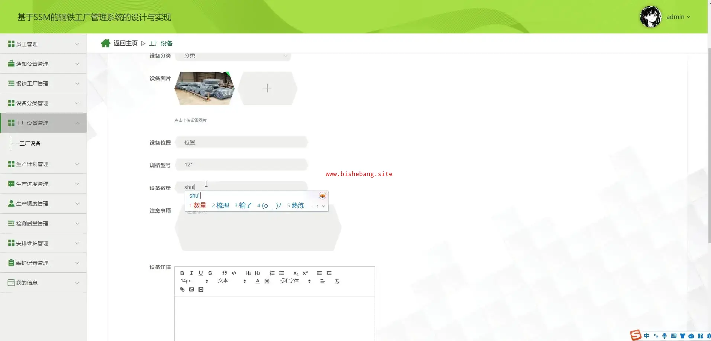Viewport: 711px width, 341px height.
Task: Click chevron for 我的信息
Action: [x=77, y=283]
